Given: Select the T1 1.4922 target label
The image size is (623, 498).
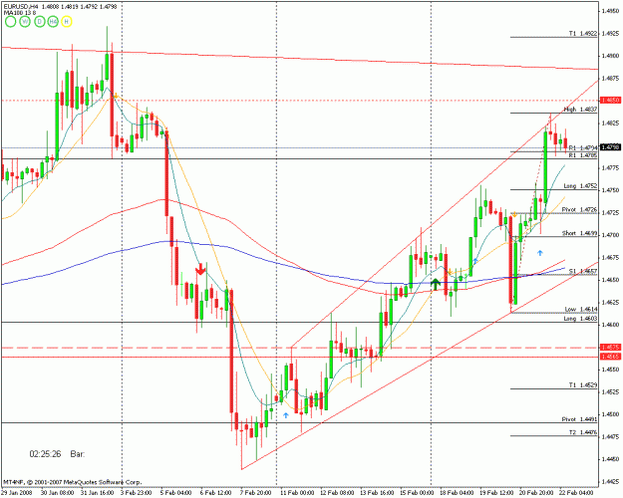Looking at the screenshot, I should coord(582,34).
